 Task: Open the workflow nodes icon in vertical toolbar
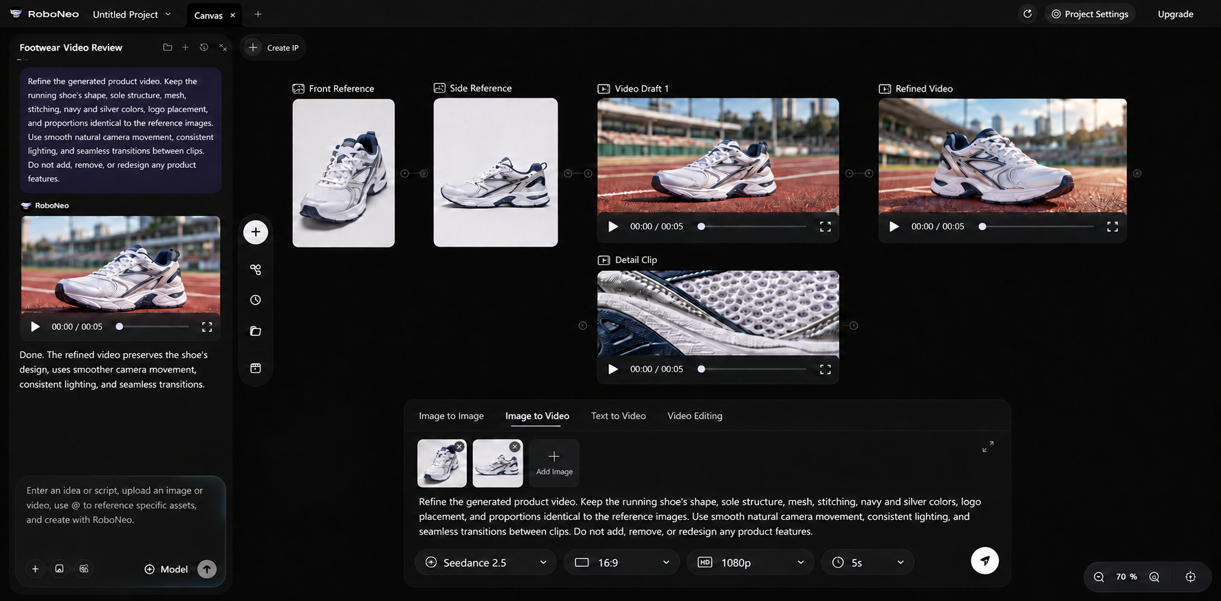256,270
